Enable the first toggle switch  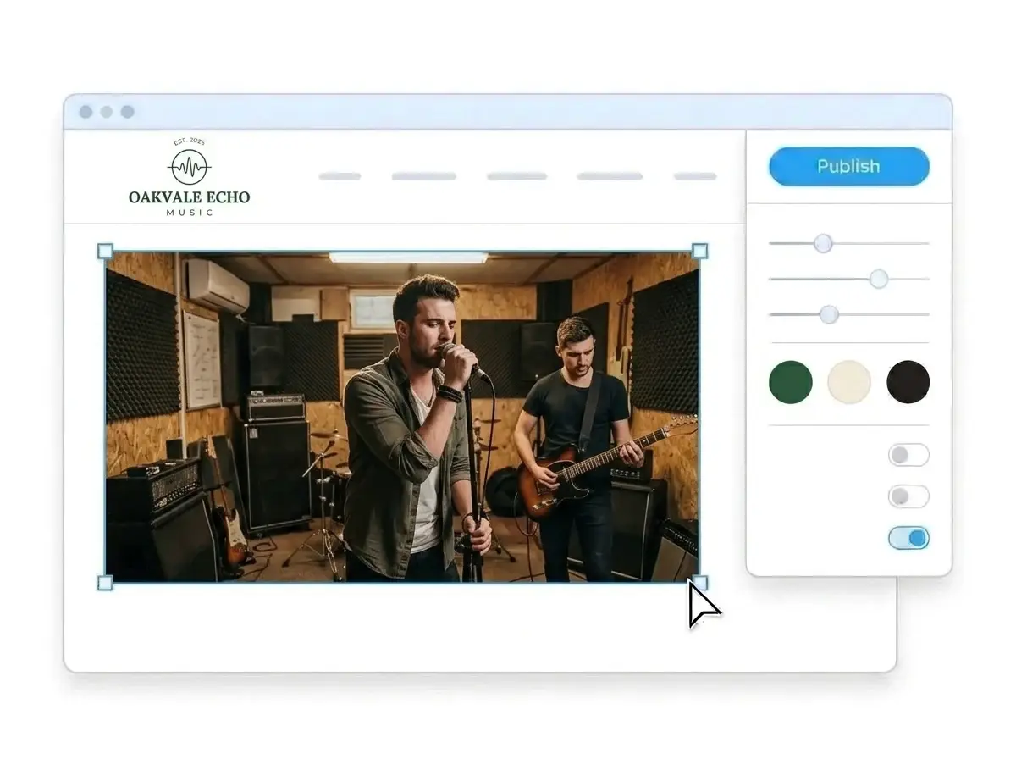coord(908,455)
